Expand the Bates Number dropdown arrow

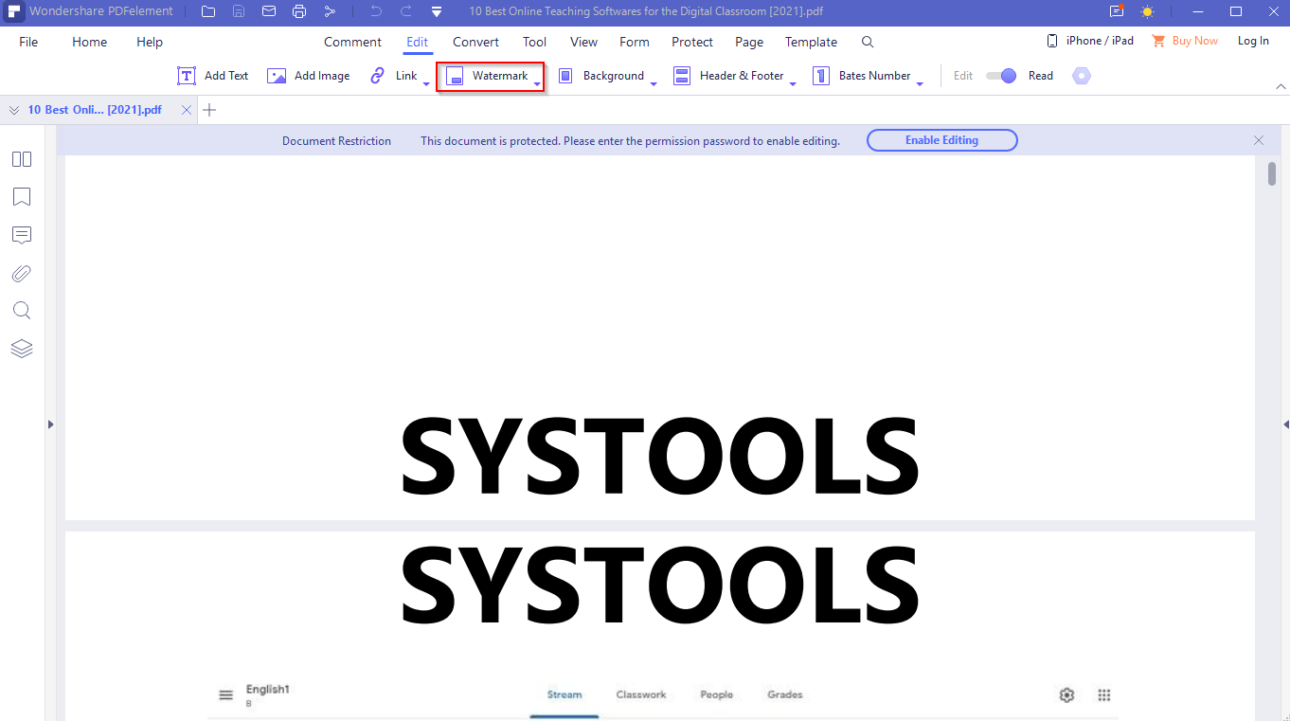point(920,84)
